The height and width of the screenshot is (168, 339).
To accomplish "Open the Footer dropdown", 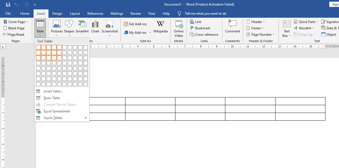I will pyautogui.click(x=255, y=28).
